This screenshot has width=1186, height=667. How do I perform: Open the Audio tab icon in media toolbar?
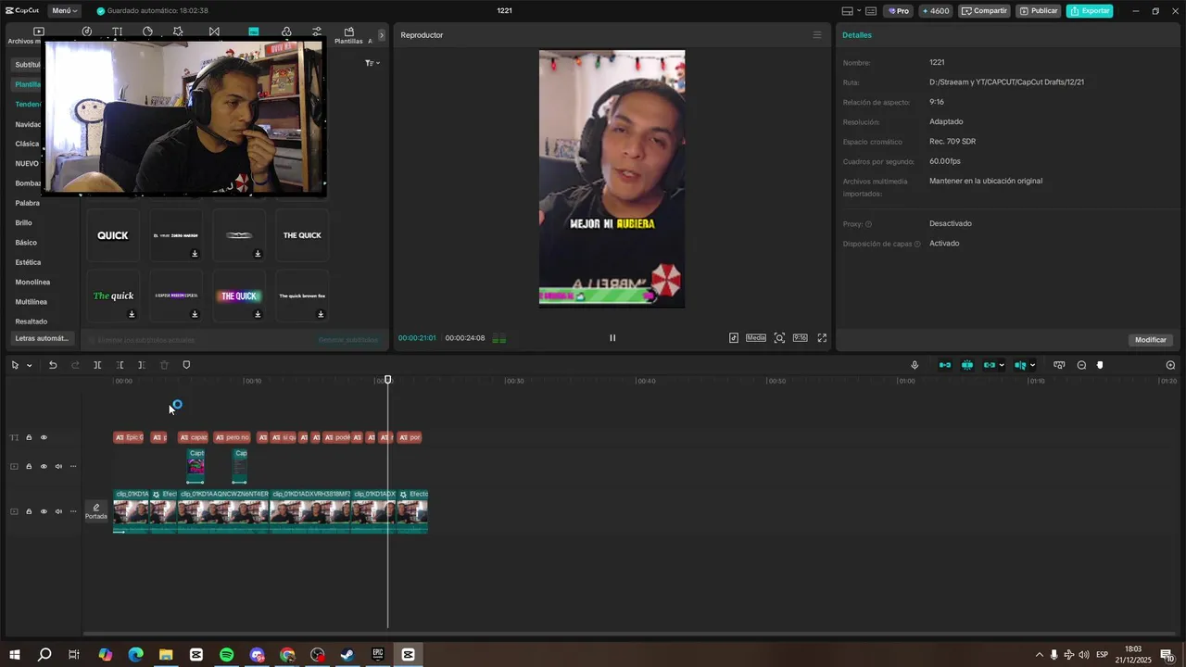point(86,31)
